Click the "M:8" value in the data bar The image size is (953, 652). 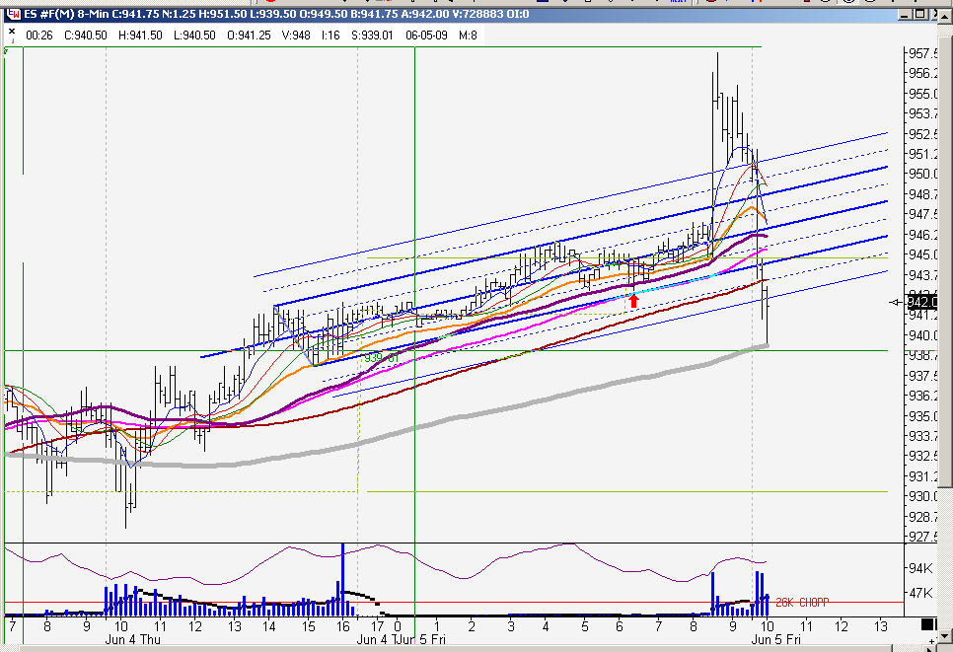click(x=468, y=36)
